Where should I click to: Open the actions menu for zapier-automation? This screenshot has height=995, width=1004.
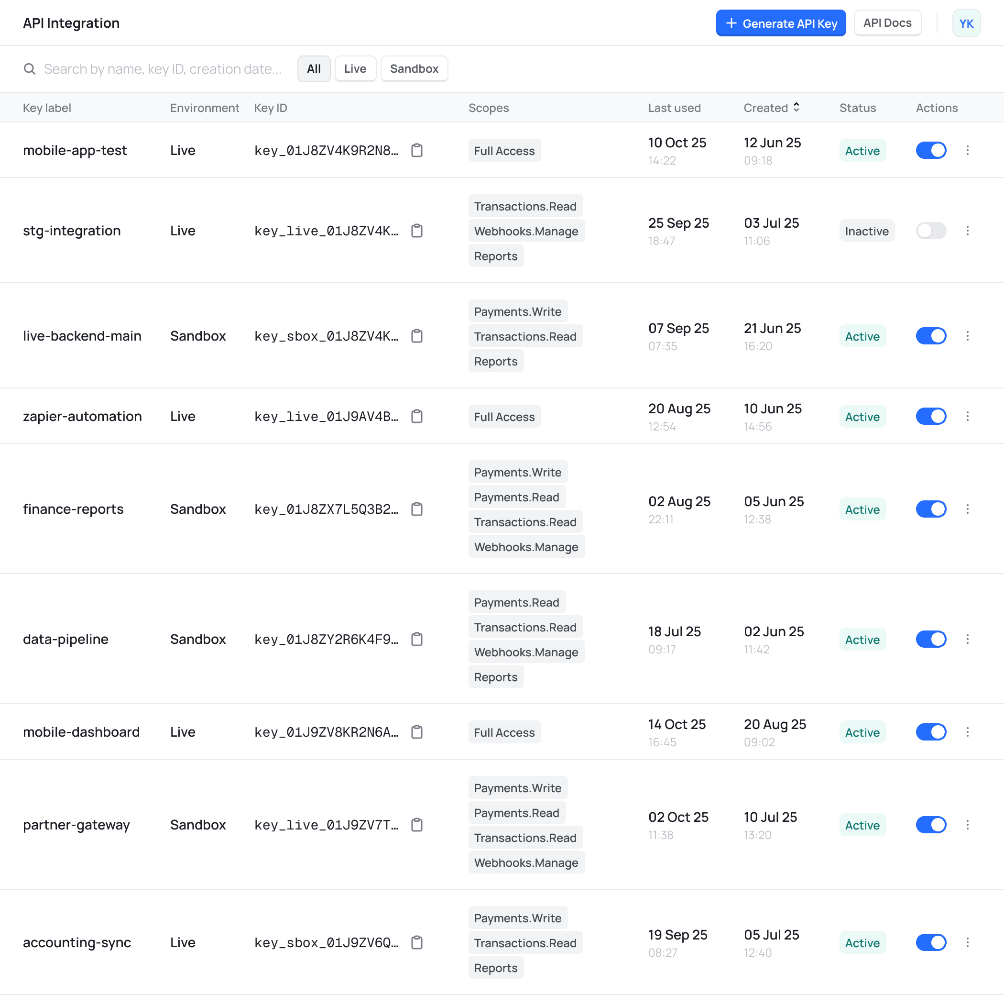coord(968,416)
